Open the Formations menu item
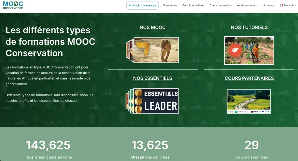This screenshot has height=161, width=298. tap(170, 6)
